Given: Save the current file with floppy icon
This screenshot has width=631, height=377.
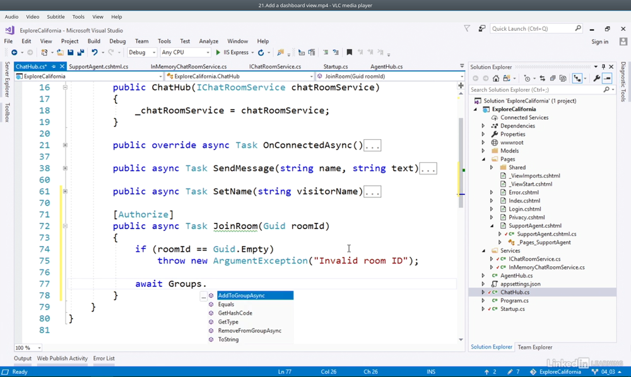Looking at the screenshot, I should 71,52.
